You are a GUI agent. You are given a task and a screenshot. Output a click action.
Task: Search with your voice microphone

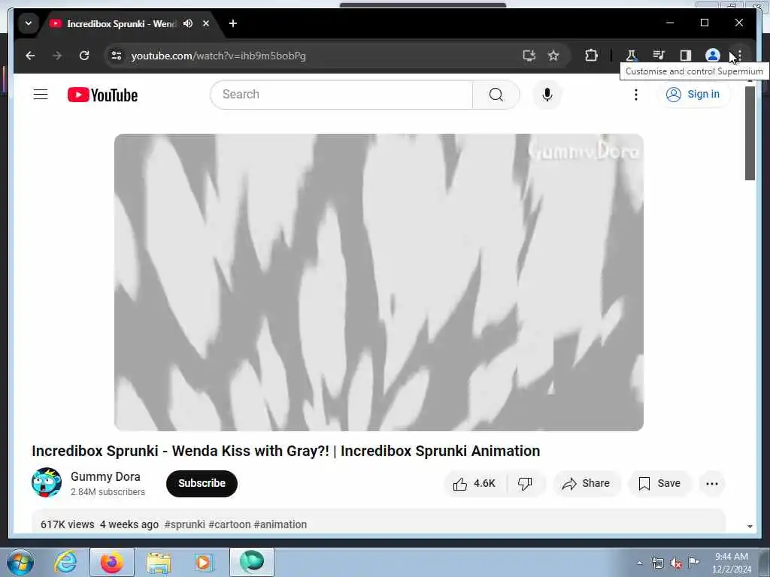(547, 94)
